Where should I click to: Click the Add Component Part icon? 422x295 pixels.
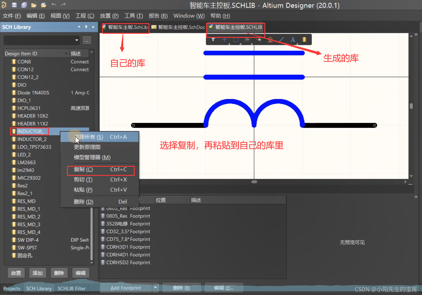tap(304, 40)
